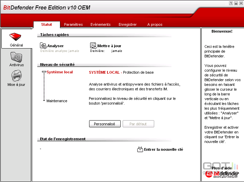Click the Bienvenue! help panel heading
The image size is (244, 182).
(x=222, y=31)
